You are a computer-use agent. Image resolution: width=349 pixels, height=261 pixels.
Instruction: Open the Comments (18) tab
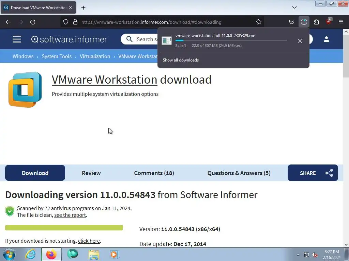tap(154, 173)
